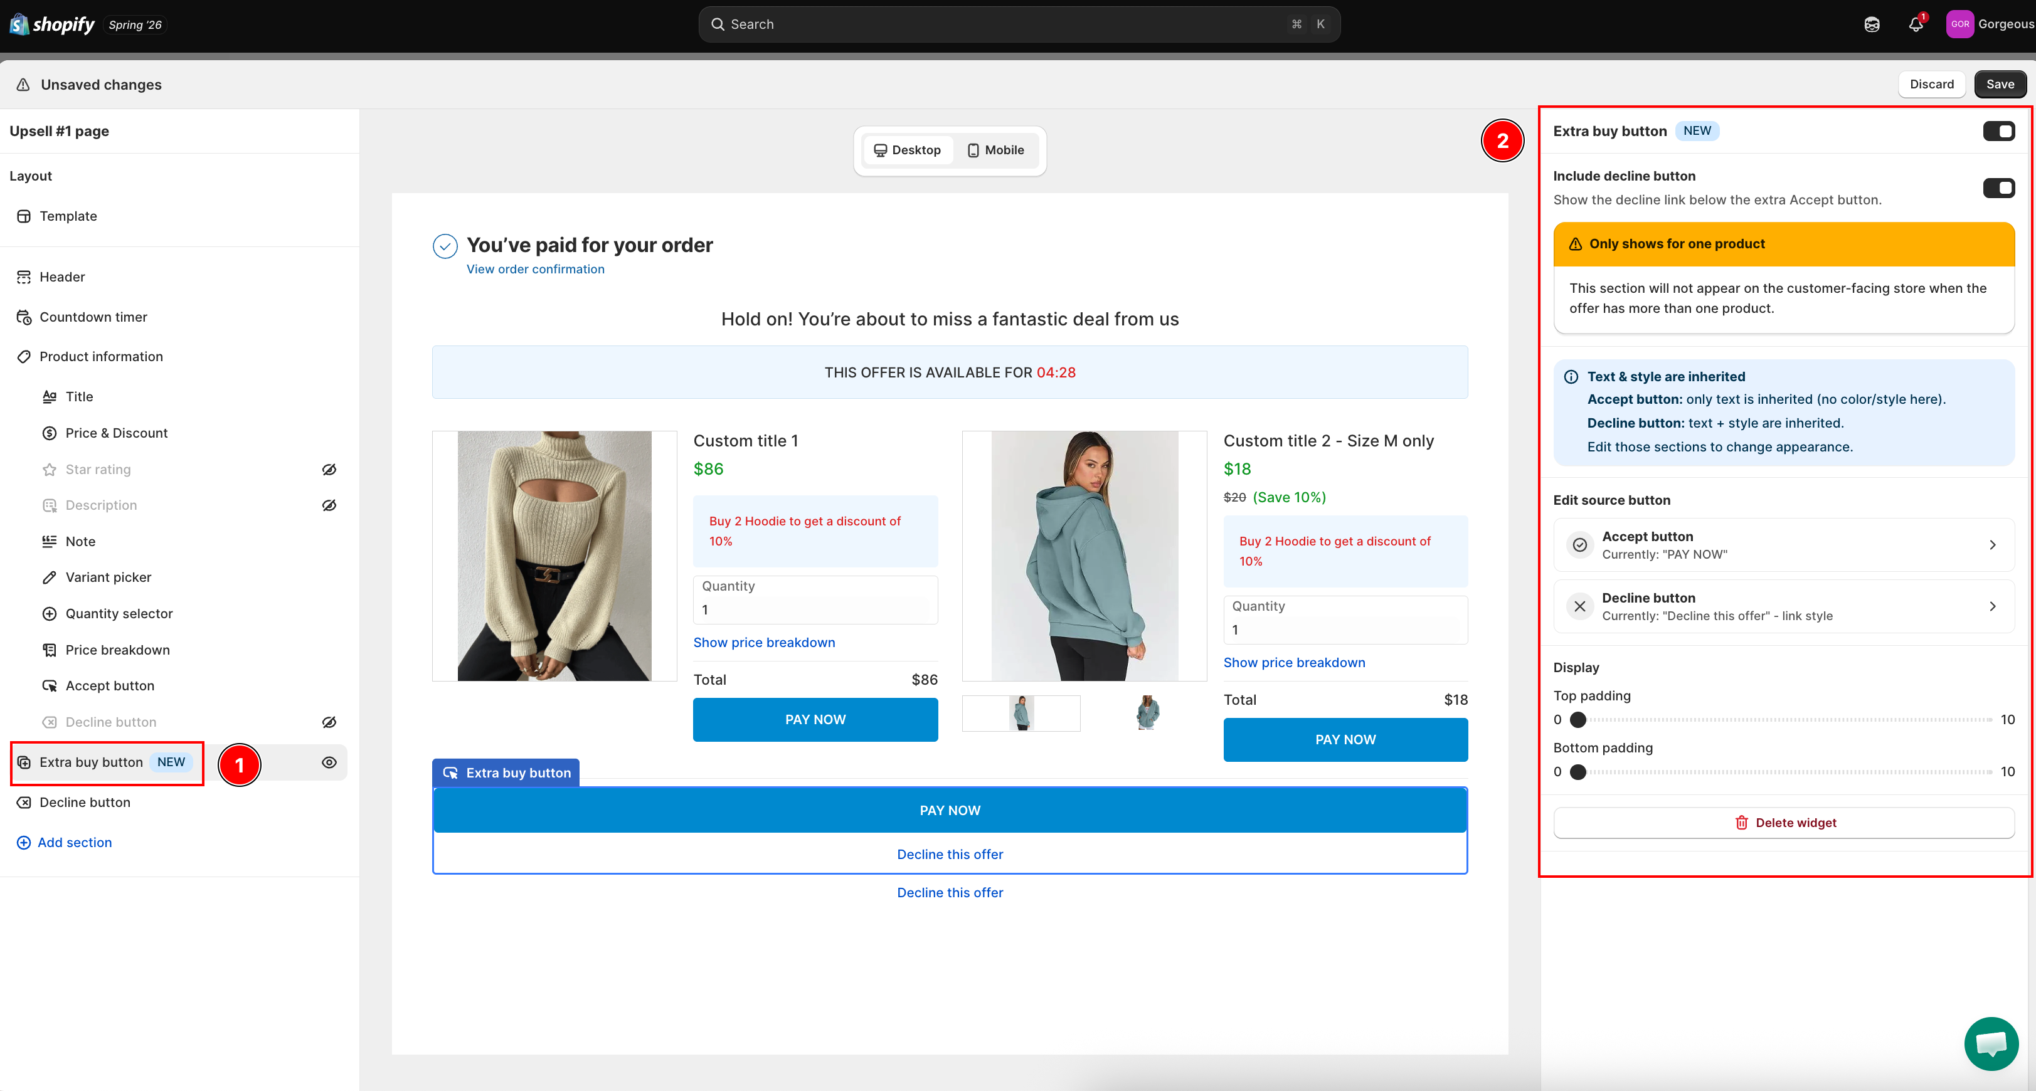Click the Note icon

pyautogui.click(x=49, y=541)
